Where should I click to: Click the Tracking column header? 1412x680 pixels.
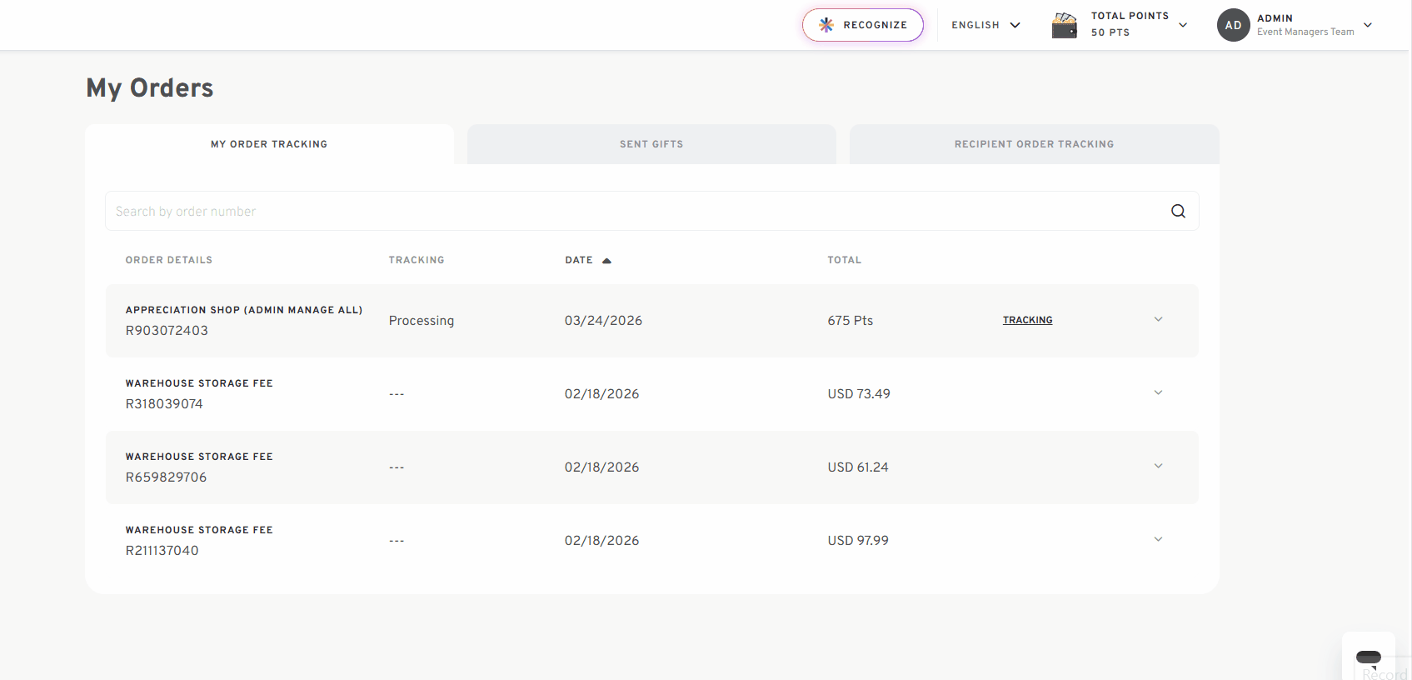pyautogui.click(x=417, y=260)
